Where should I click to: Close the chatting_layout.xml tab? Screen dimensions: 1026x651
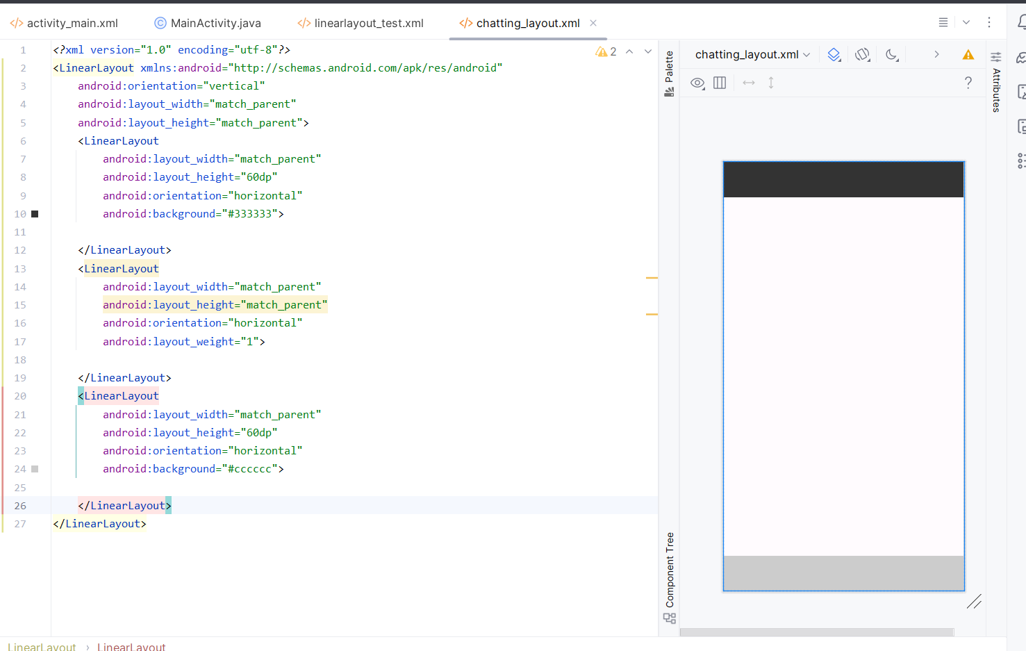click(593, 23)
